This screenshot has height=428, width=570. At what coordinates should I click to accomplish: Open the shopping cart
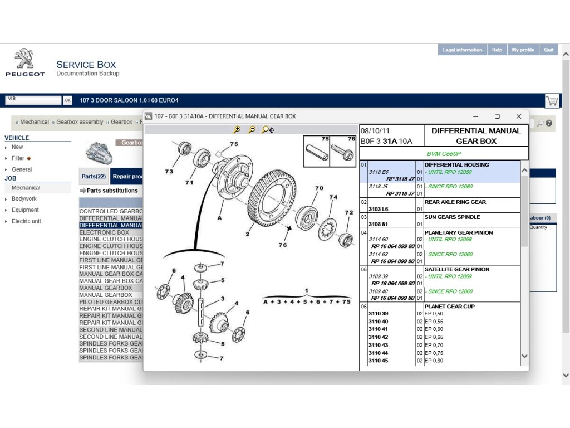552,100
